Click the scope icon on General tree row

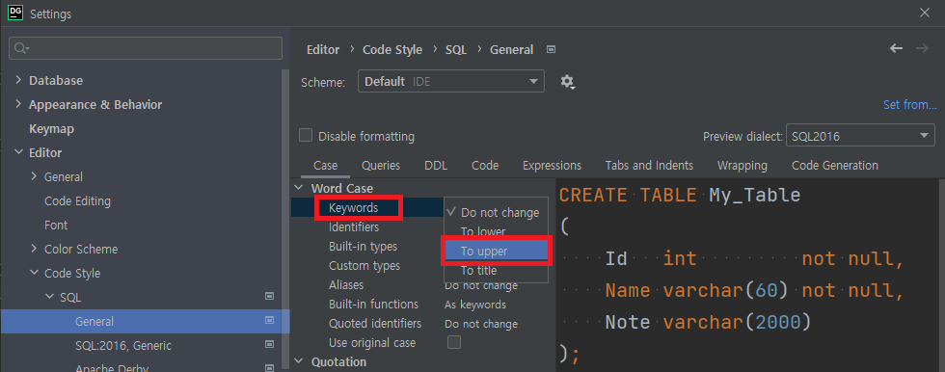coord(269,321)
